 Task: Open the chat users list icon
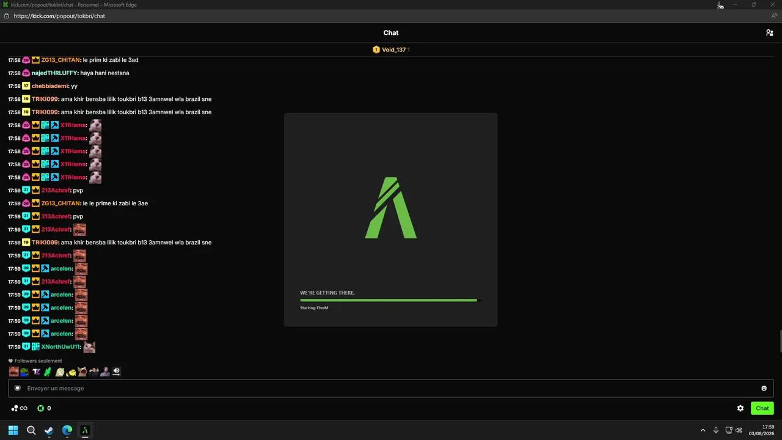pyautogui.click(x=769, y=33)
